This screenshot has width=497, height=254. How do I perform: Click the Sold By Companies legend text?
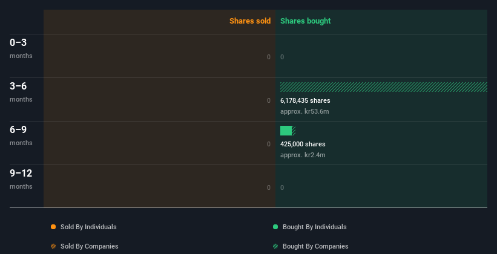[x=90, y=246]
